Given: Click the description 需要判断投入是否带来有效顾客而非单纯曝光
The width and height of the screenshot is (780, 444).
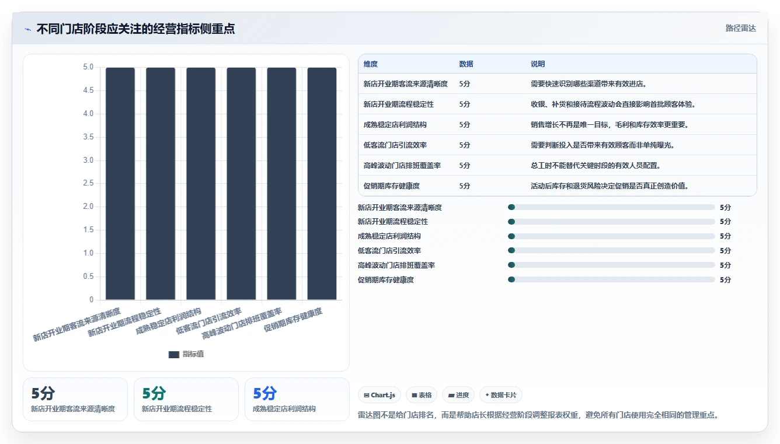Looking at the screenshot, I should [603, 145].
